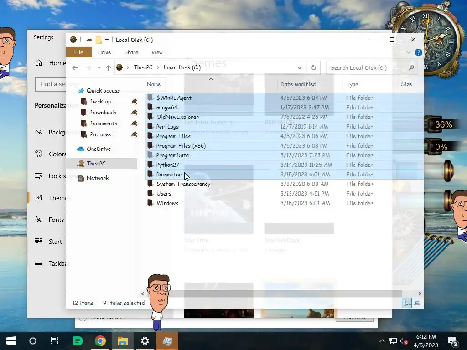The height and width of the screenshot is (350, 467).
Task: Go to Settings Home
Action: pos(50,63)
